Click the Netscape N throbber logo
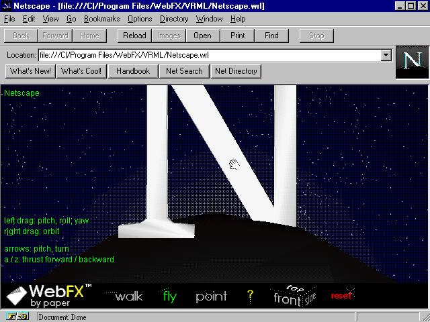The width and height of the screenshot is (430, 322). point(411,62)
